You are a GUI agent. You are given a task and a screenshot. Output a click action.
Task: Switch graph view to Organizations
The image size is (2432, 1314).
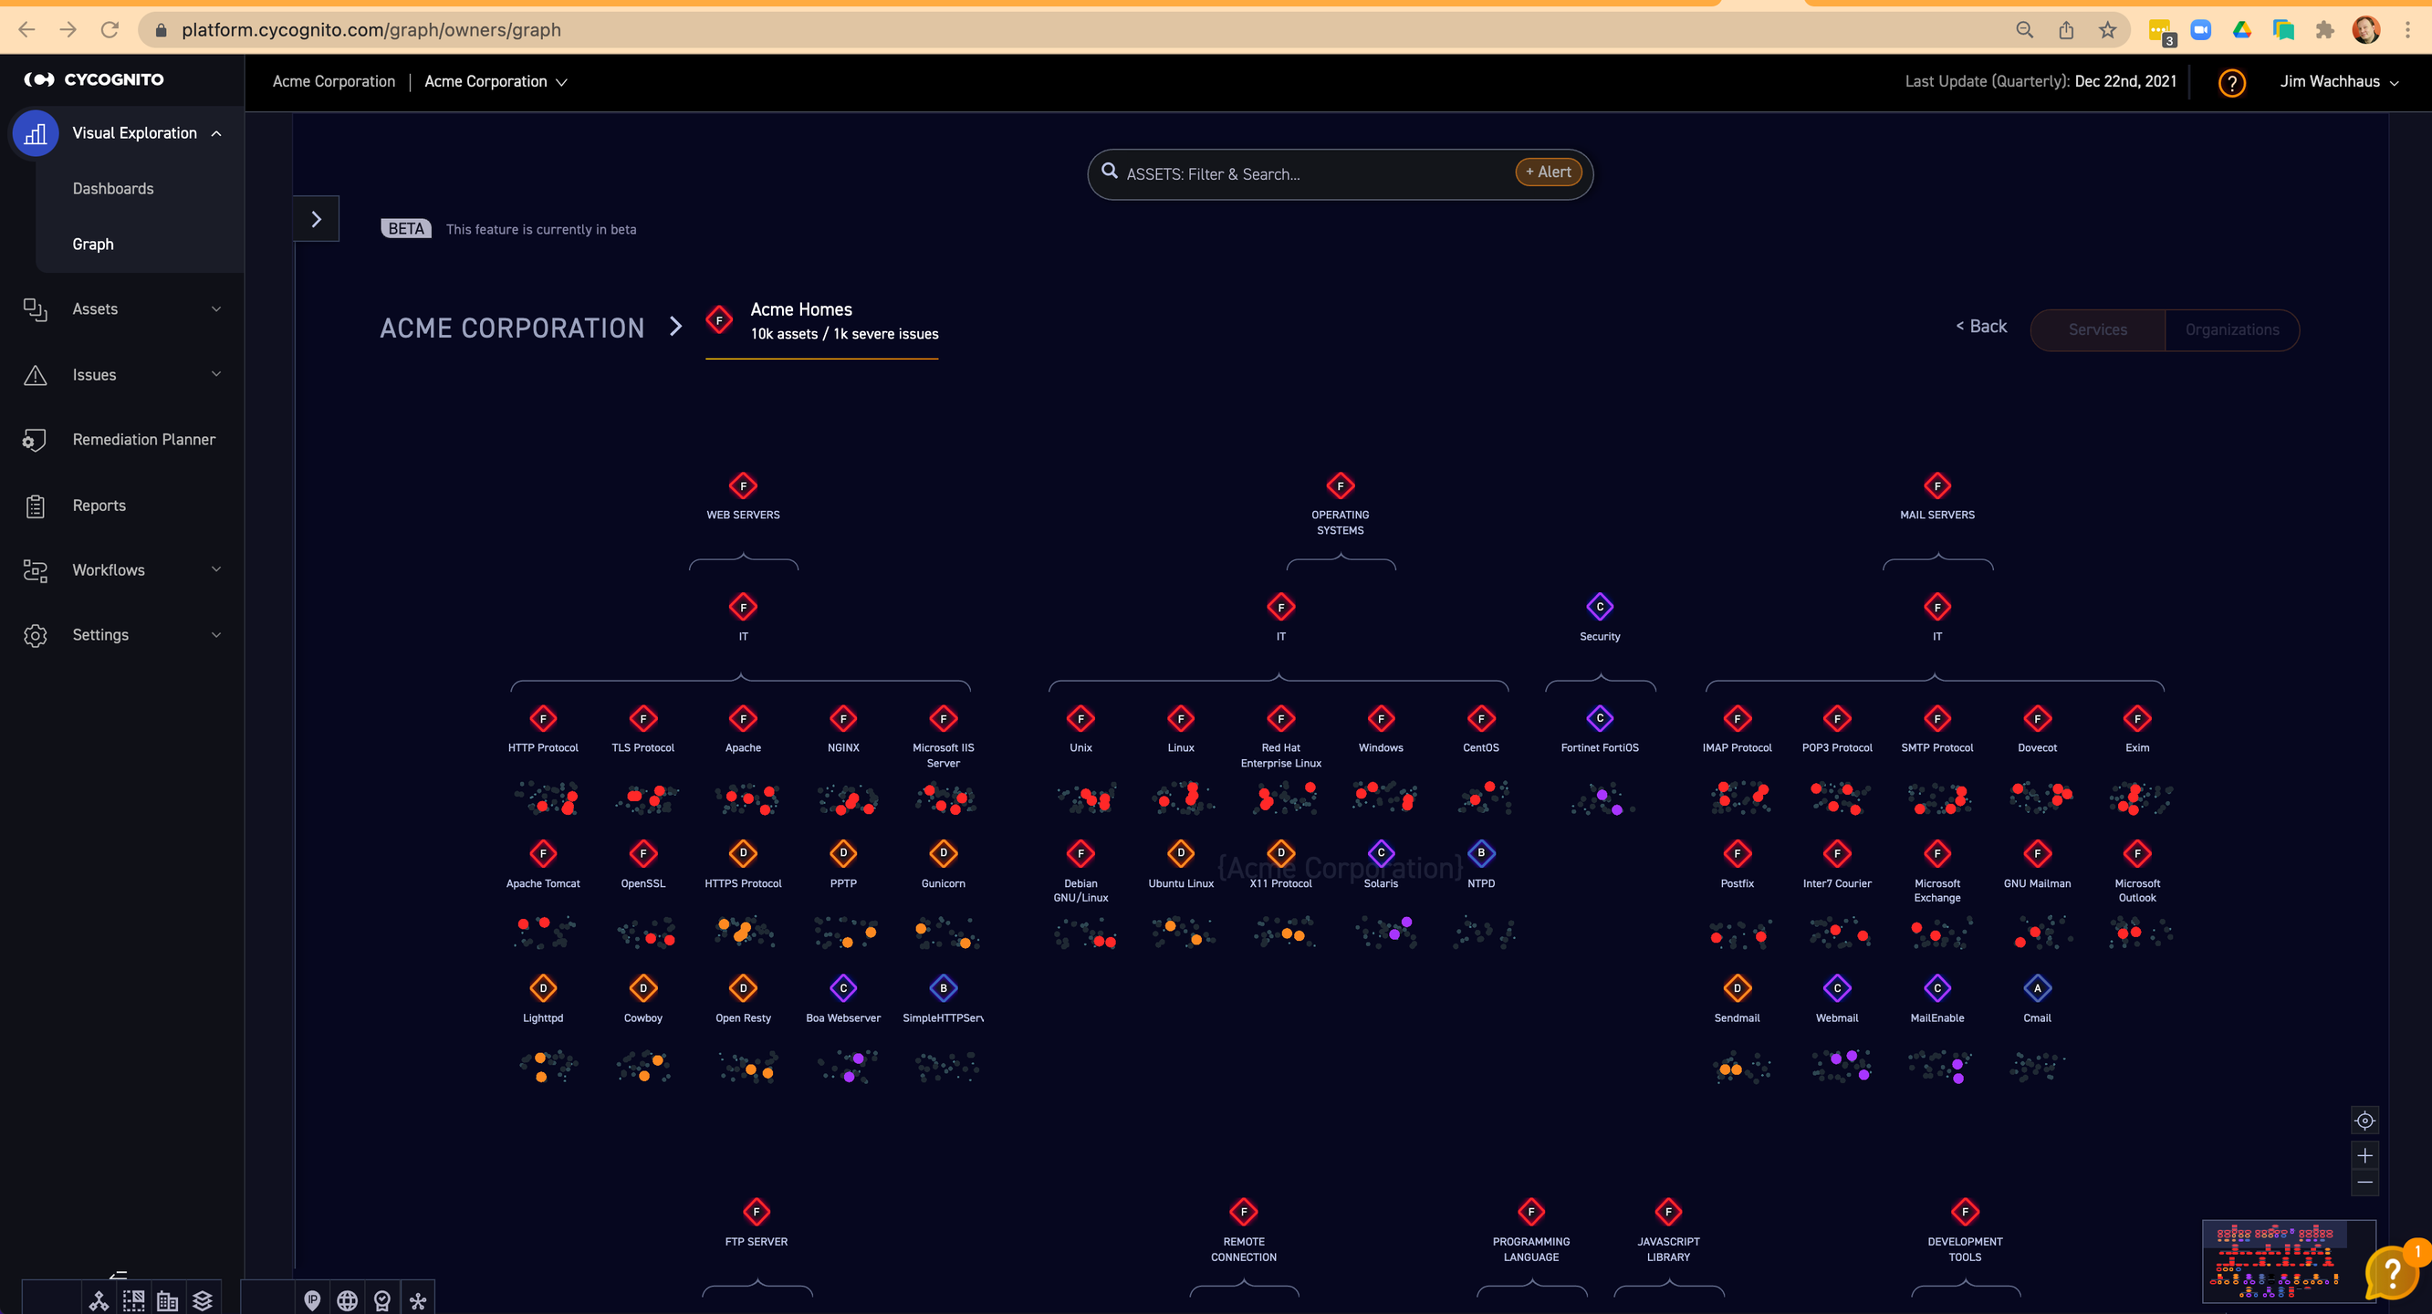click(x=2231, y=329)
